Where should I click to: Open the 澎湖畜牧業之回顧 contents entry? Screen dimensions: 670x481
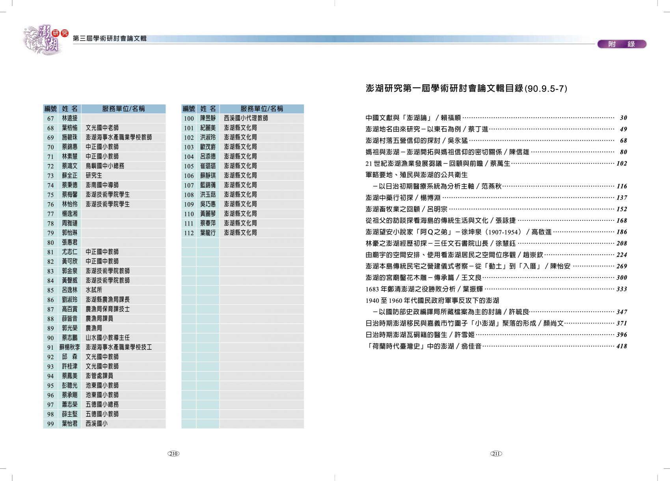(x=406, y=209)
